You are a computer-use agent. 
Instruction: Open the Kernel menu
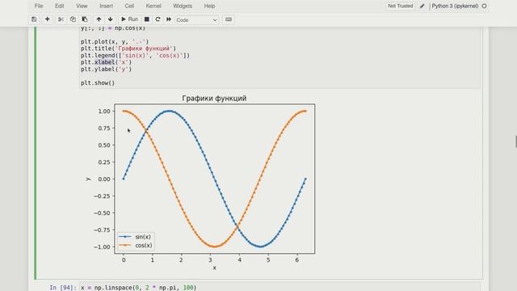click(x=153, y=6)
